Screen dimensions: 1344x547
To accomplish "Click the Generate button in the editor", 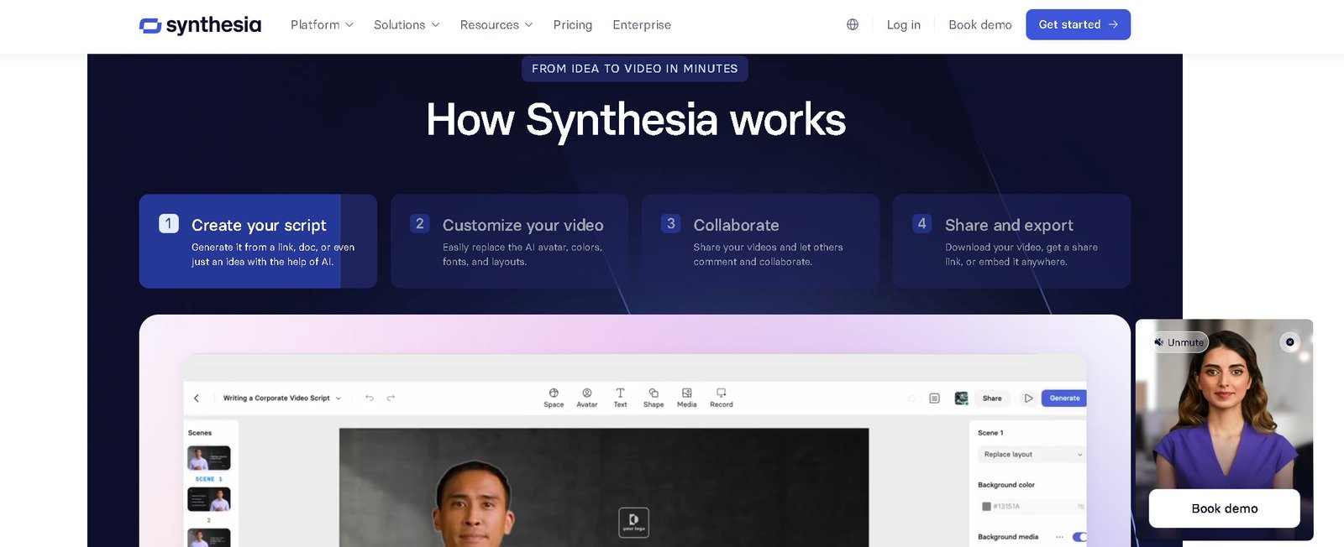I will point(1064,399).
